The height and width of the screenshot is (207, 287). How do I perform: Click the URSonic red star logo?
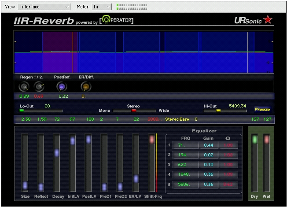[x=268, y=19]
